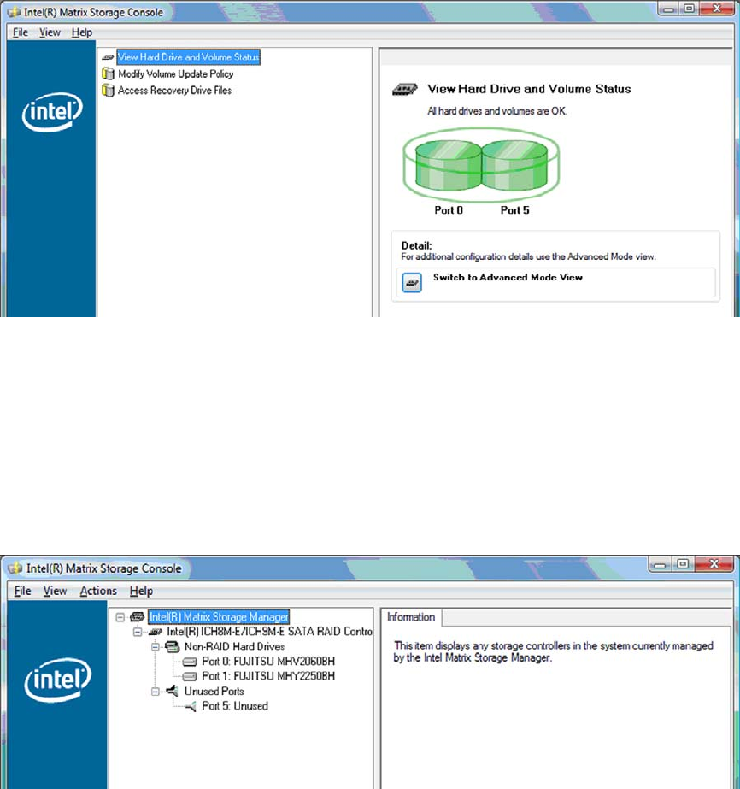The image size is (740, 789).
Task: Collapse the ICH8M-E/ICH9M-E SATA RAID controller node
Action: (137, 632)
